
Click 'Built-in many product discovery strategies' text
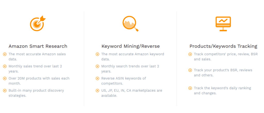pyautogui.click(x=36, y=93)
